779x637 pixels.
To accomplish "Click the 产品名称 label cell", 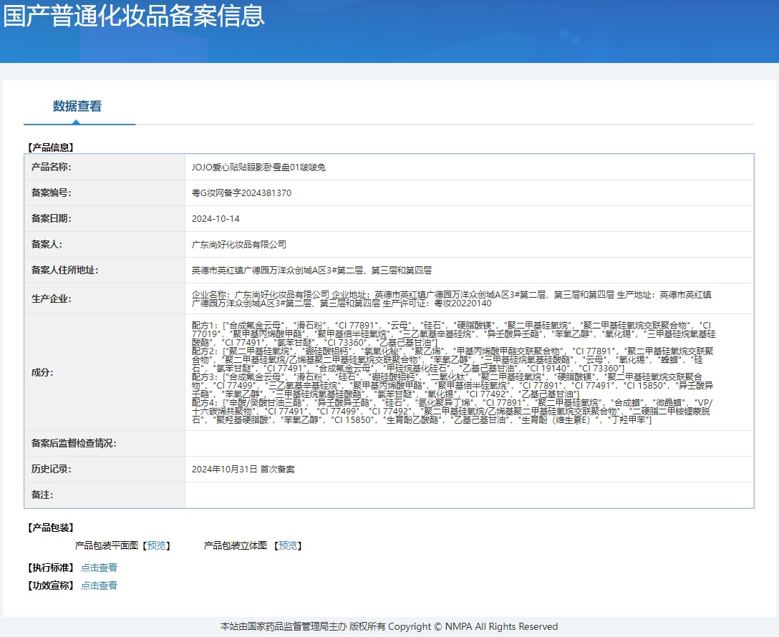I will [105, 167].
